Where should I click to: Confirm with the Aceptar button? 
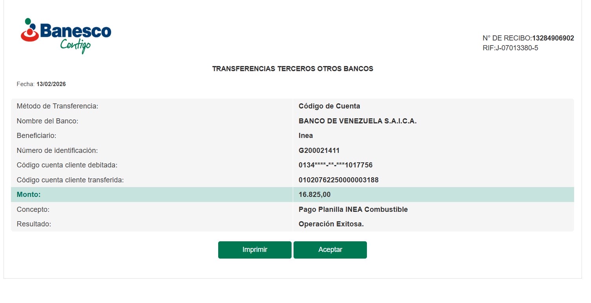[330, 250]
